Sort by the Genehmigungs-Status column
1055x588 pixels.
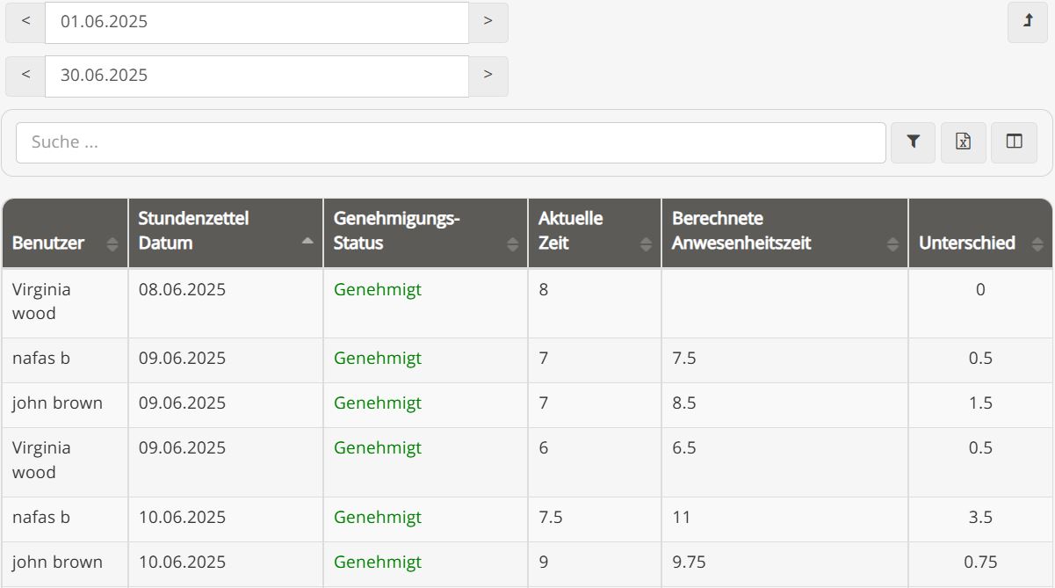tap(425, 233)
